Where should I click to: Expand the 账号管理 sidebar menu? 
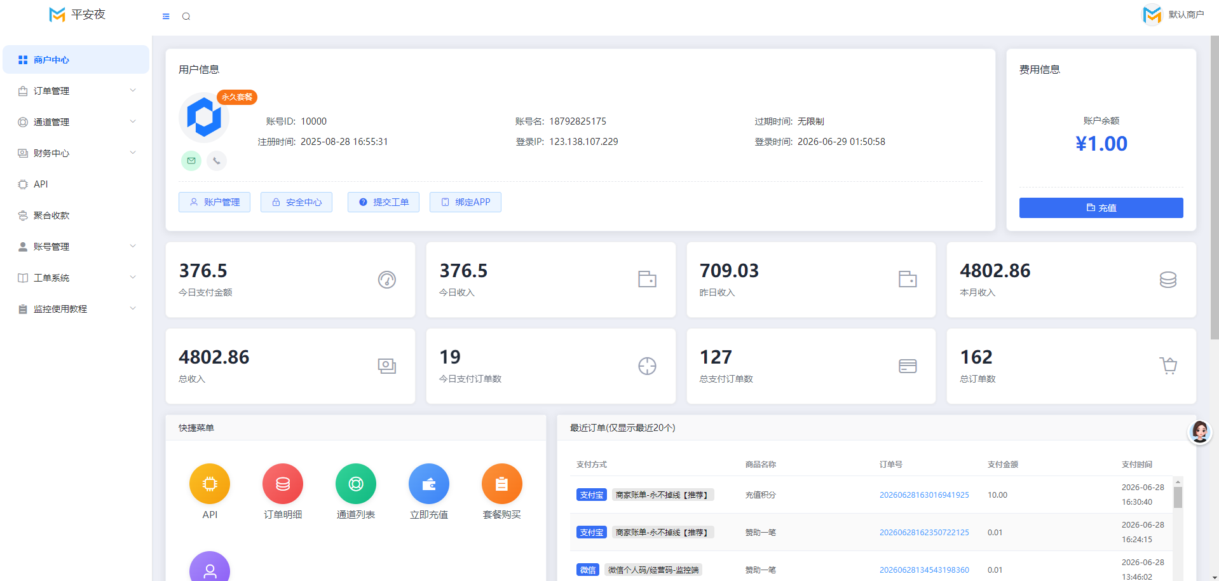76,247
